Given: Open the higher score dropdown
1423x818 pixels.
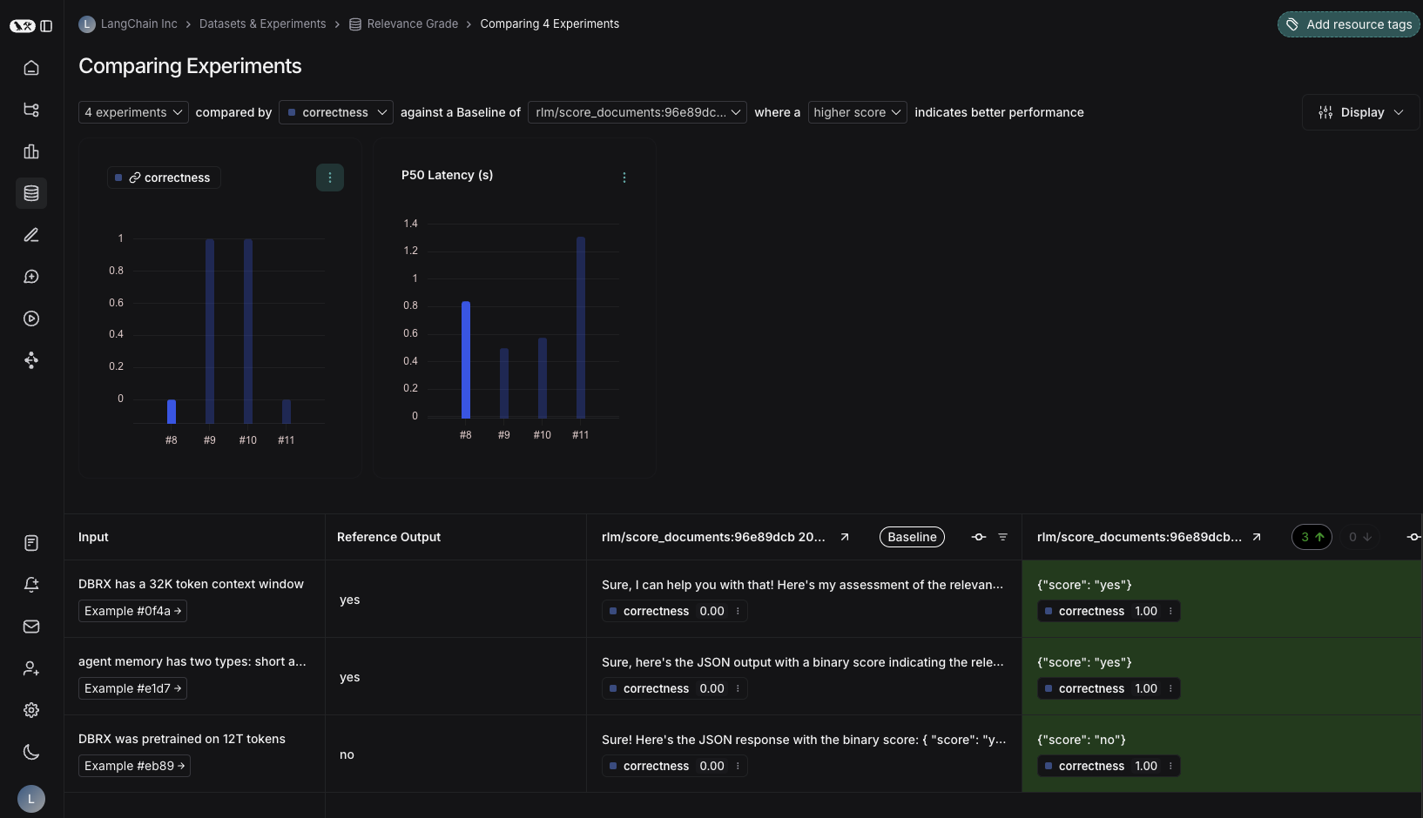Looking at the screenshot, I should click(857, 112).
